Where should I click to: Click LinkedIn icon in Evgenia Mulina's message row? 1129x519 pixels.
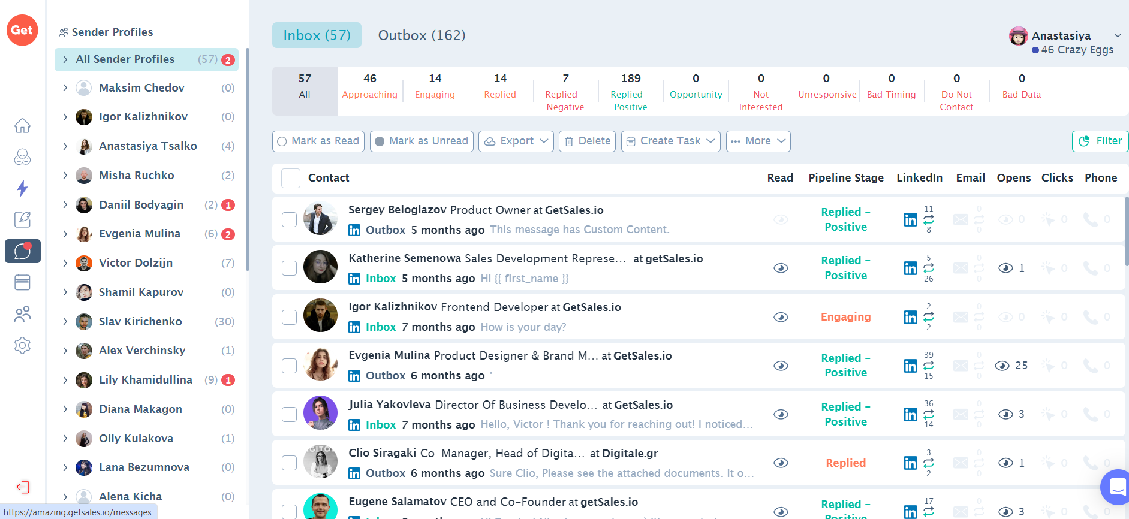pos(910,366)
